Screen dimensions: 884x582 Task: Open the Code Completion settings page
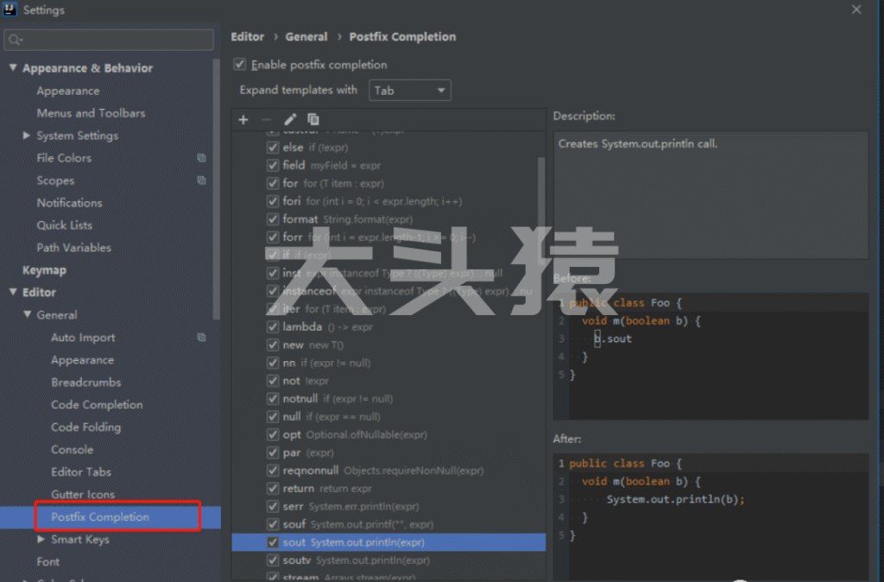point(97,405)
